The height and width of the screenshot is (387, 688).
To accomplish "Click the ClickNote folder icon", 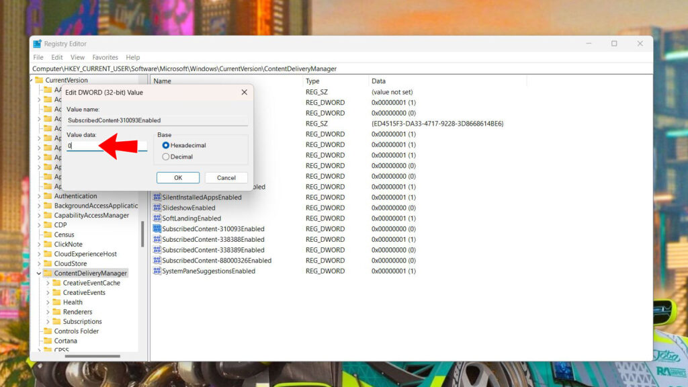I will [48, 244].
